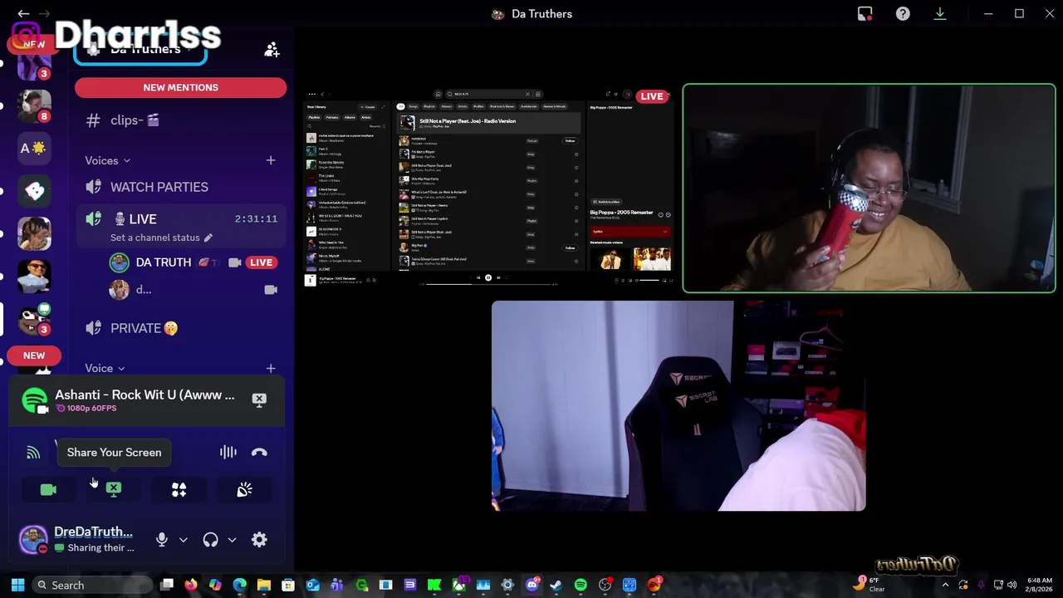Disconnect from voice with phone icon
Image resolution: width=1063 pixels, height=598 pixels.
point(259,453)
